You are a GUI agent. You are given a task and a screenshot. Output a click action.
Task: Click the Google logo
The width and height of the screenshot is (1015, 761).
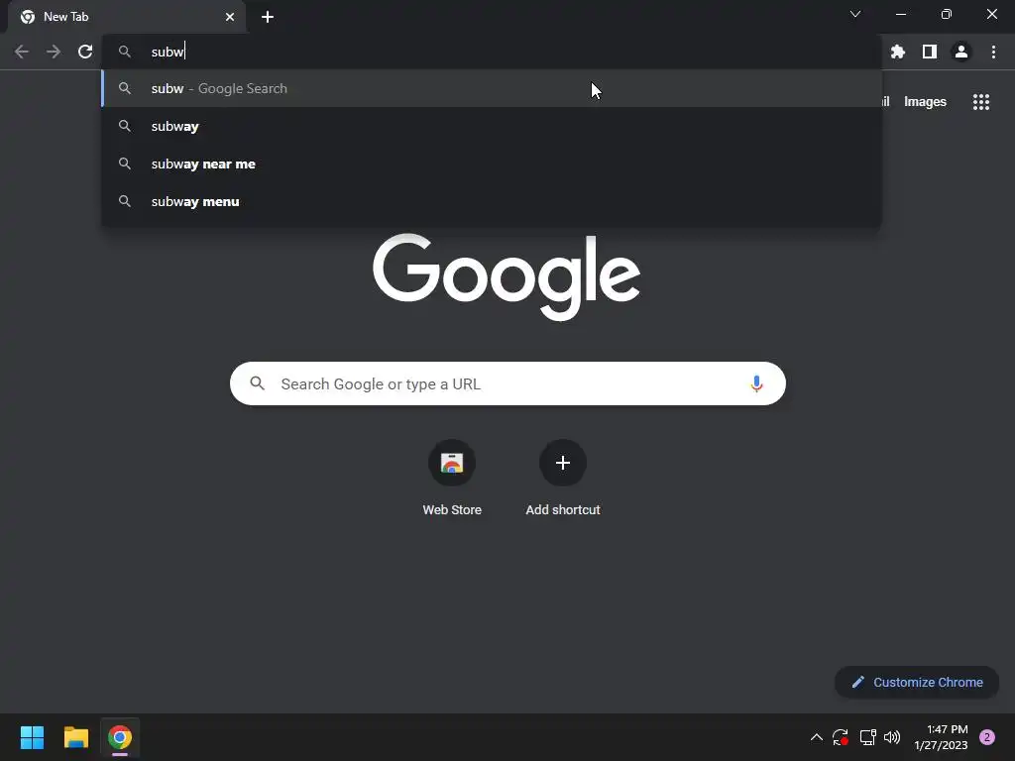tap(507, 277)
